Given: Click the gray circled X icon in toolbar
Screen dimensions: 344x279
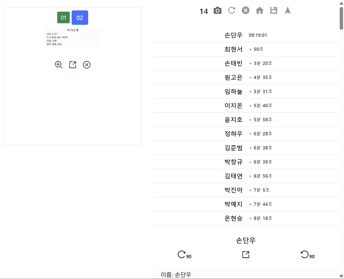Looking at the screenshot, I should tap(245, 10).
